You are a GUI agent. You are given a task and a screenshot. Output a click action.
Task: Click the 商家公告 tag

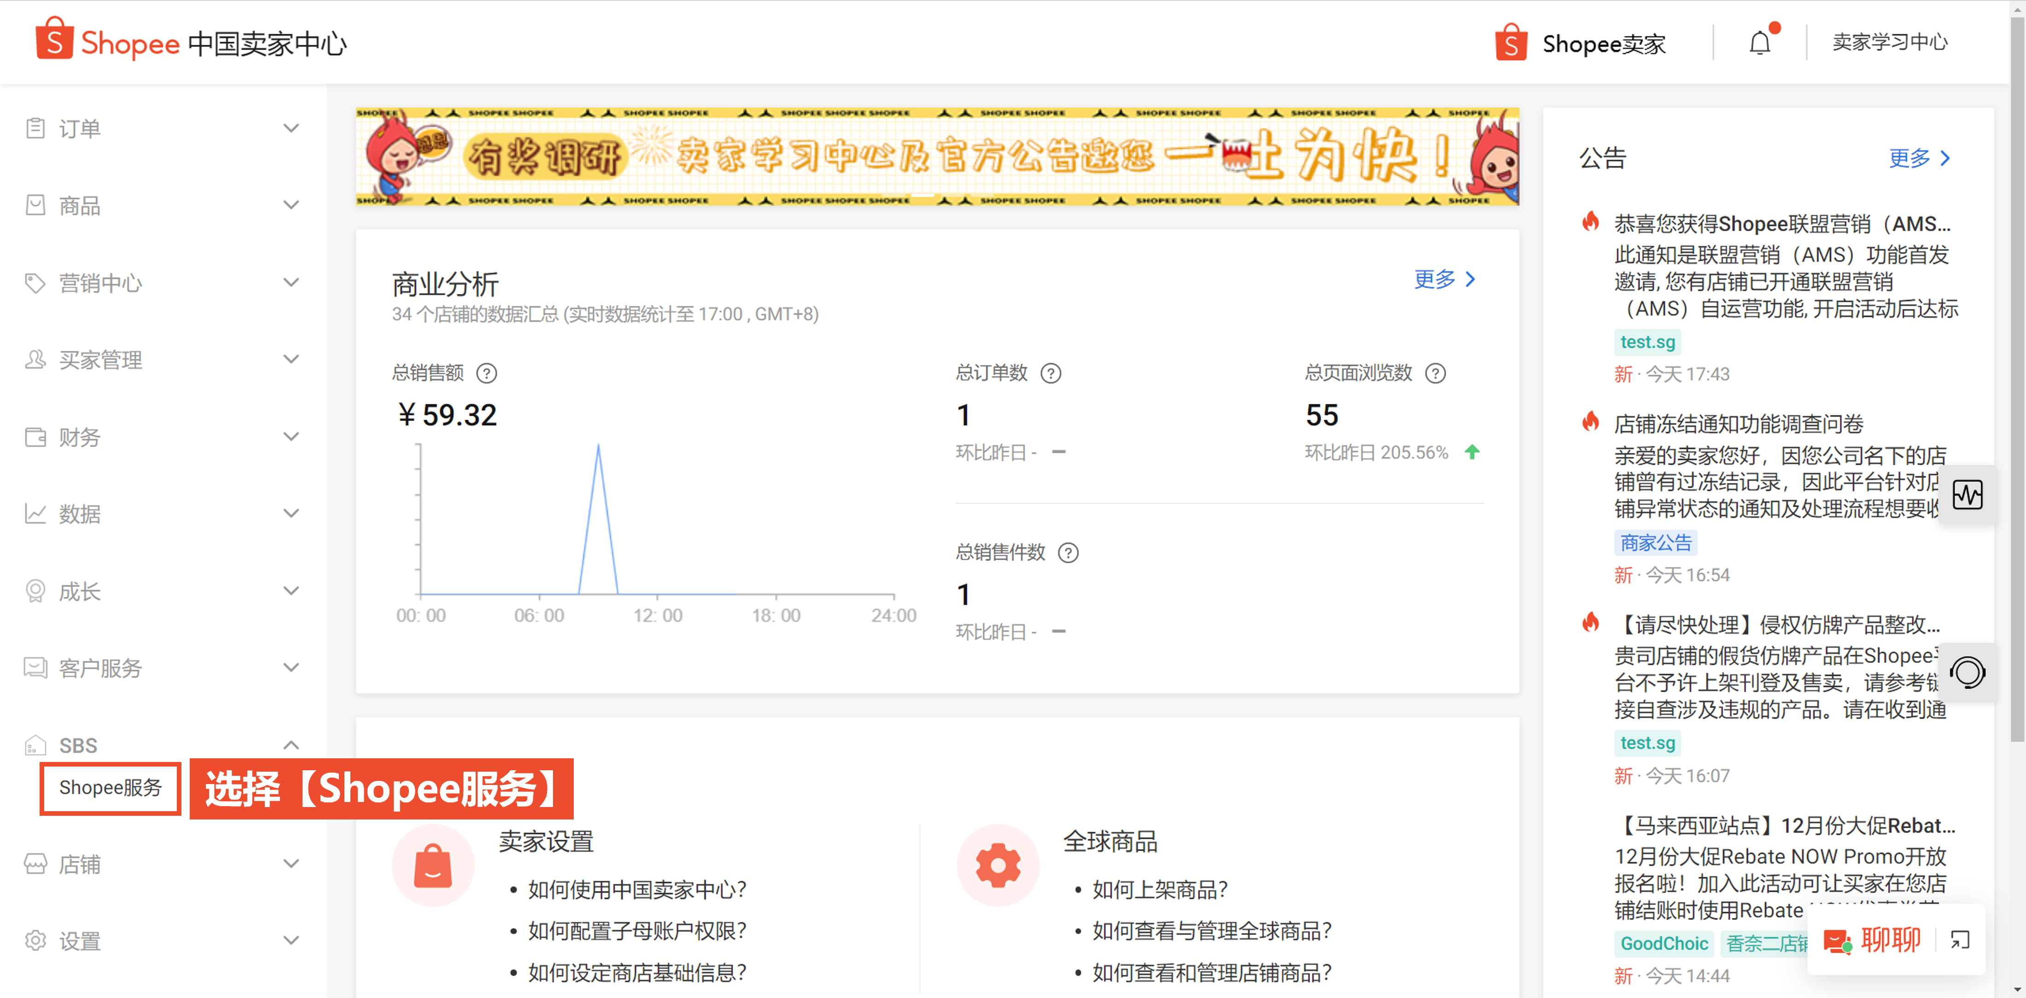tap(1655, 542)
